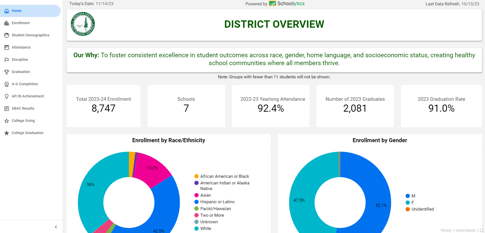Click the Home house icon

click(7, 11)
